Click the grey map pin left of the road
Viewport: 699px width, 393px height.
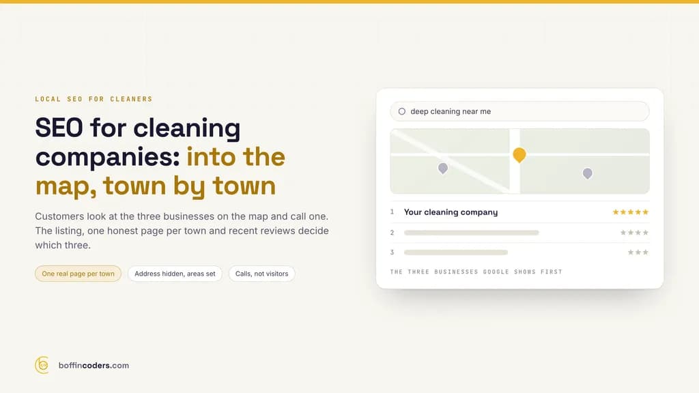point(442,169)
